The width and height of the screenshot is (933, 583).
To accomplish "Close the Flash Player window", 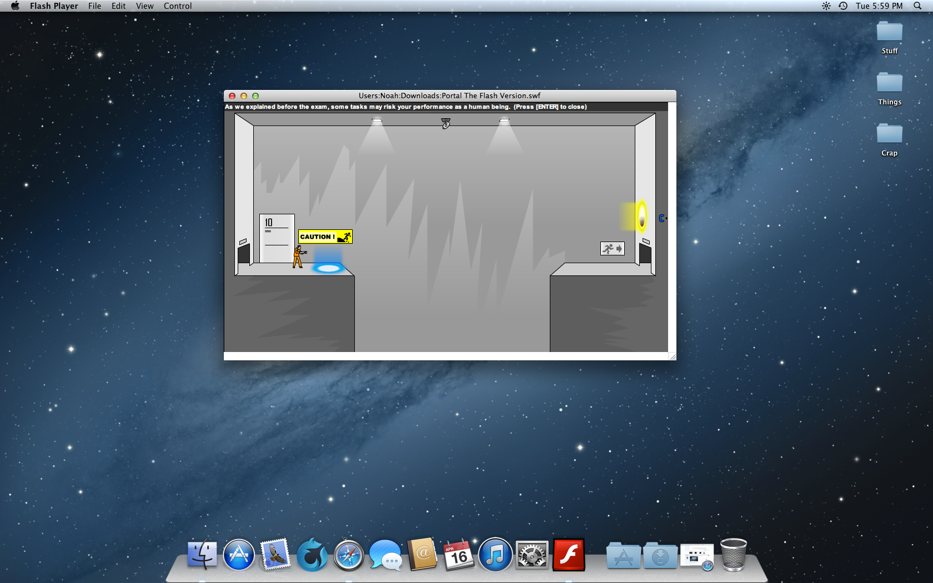I will click(232, 96).
